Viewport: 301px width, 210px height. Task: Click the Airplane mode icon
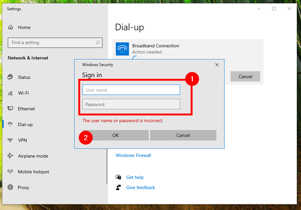pos(10,156)
